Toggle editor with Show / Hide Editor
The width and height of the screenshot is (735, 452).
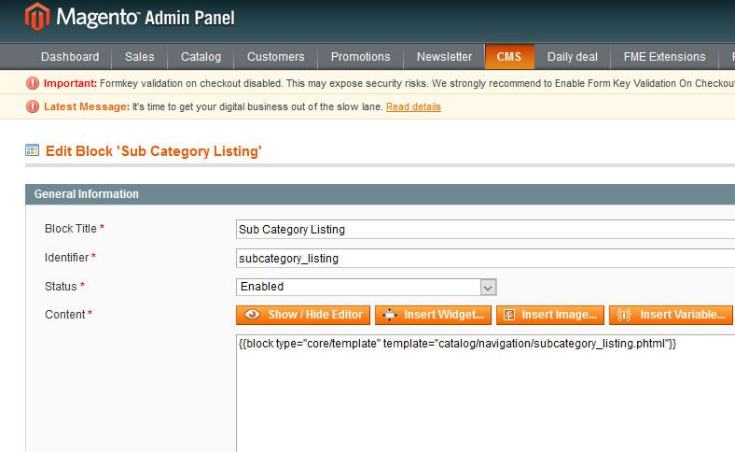pyautogui.click(x=303, y=315)
